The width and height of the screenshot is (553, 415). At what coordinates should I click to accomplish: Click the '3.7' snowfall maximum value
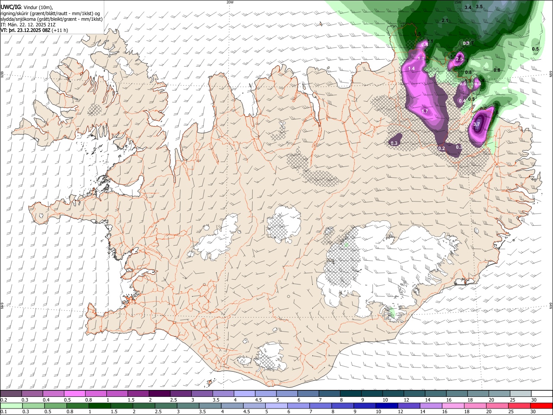[477, 124]
